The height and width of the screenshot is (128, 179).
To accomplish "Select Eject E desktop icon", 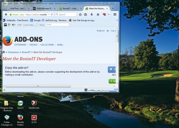I will click(20, 105).
